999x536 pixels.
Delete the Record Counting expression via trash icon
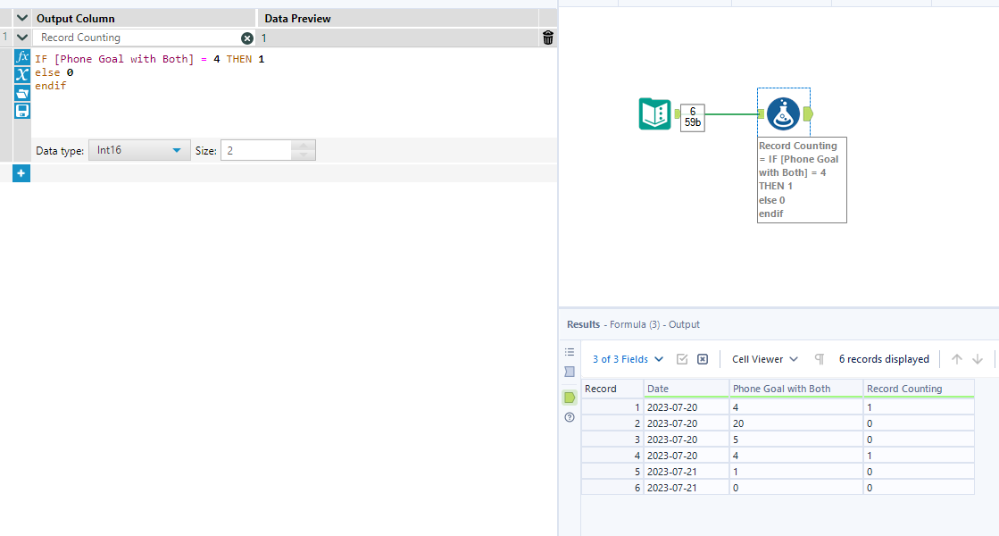(547, 38)
